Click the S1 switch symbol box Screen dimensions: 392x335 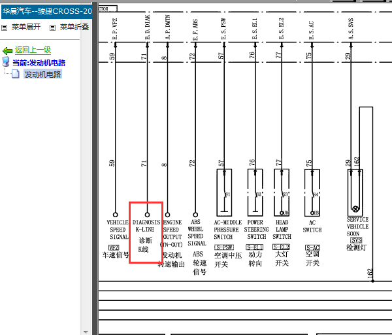pyautogui.click(x=224, y=192)
